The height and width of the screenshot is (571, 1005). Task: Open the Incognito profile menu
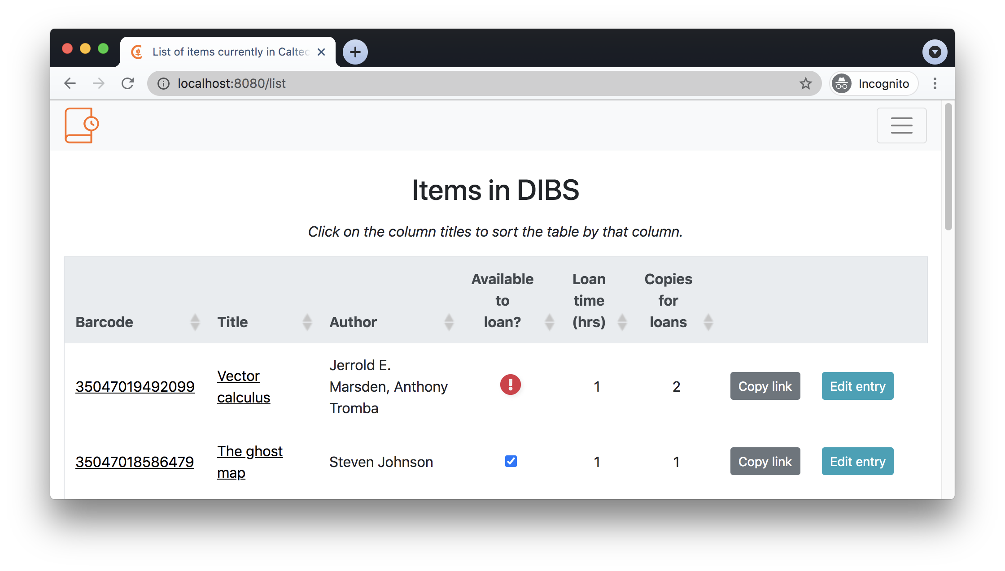click(x=873, y=83)
